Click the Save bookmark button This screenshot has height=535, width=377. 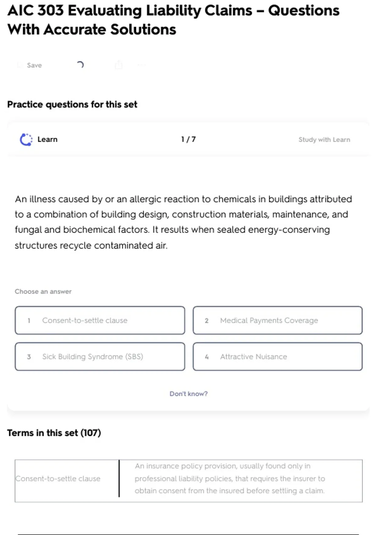(x=30, y=65)
